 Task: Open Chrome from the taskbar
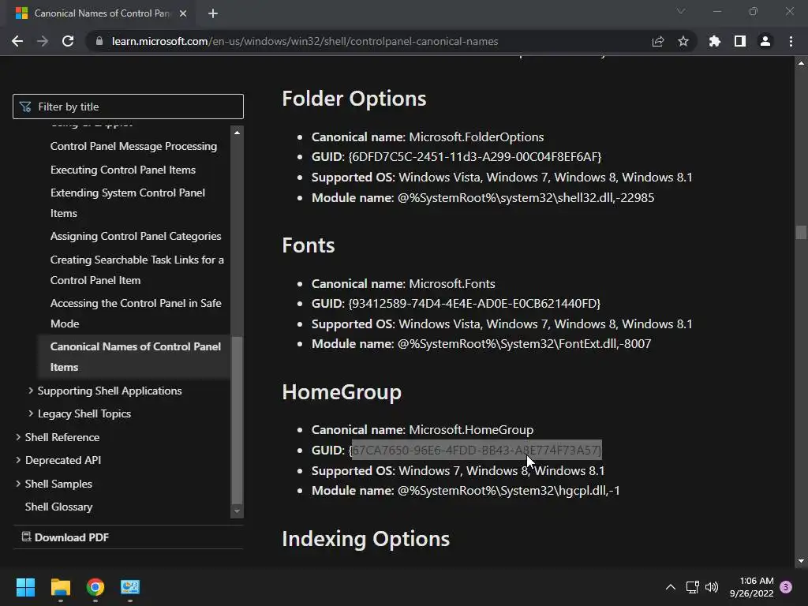click(x=95, y=587)
